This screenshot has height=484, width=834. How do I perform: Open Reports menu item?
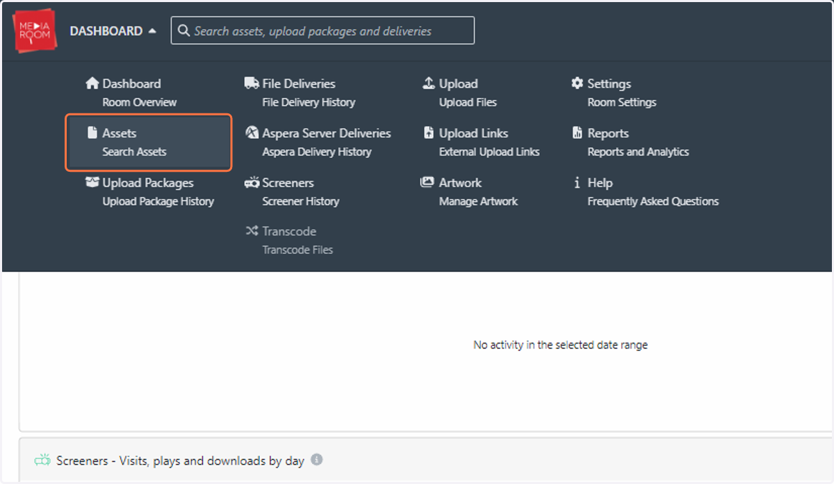pyautogui.click(x=608, y=133)
